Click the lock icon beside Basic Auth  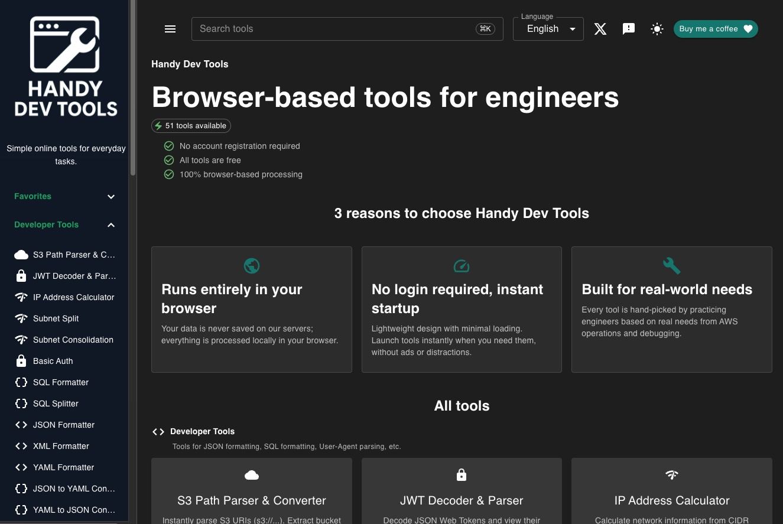pyautogui.click(x=21, y=361)
